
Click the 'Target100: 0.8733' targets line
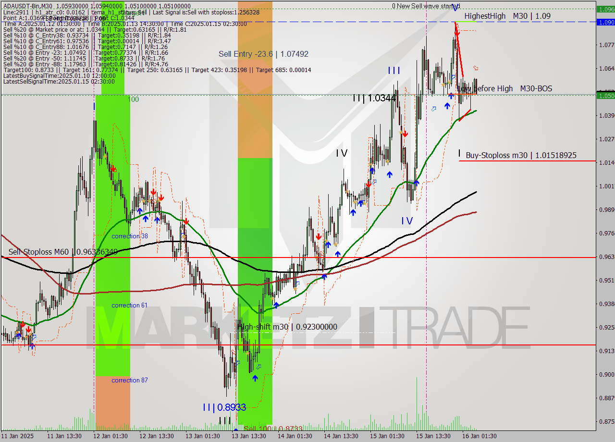coord(157,70)
